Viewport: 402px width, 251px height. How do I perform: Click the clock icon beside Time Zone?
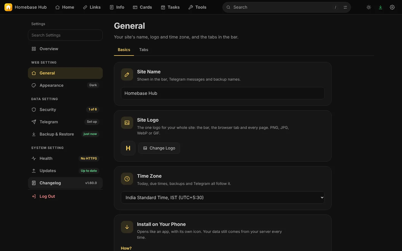127,179
